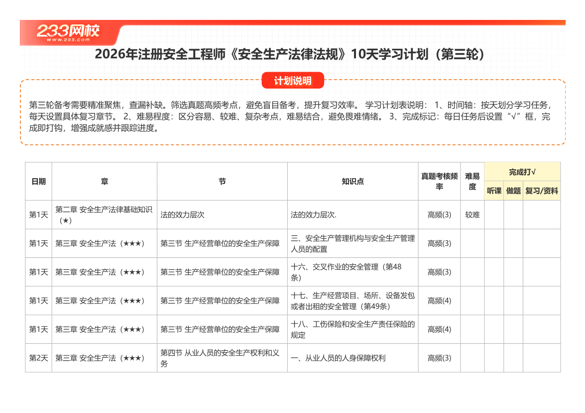
Task: Check the 复习/资料 box for 设备发包出租 row
Action: 542,301
